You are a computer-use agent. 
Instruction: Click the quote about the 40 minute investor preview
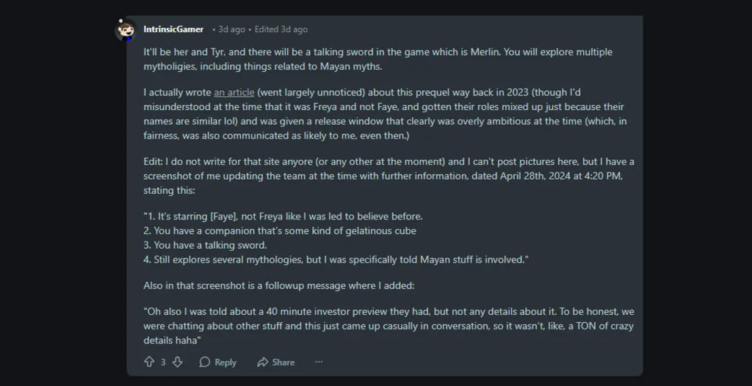click(x=388, y=325)
